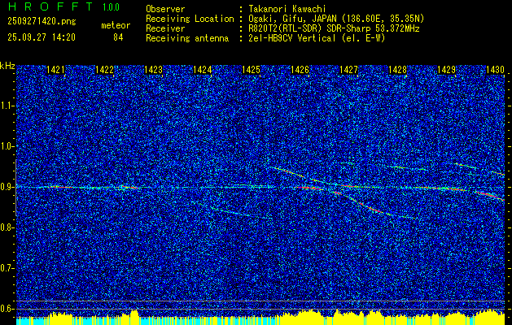The image size is (512, 325).
Task: Click the version number 1.0.0
Action: click(111, 6)
